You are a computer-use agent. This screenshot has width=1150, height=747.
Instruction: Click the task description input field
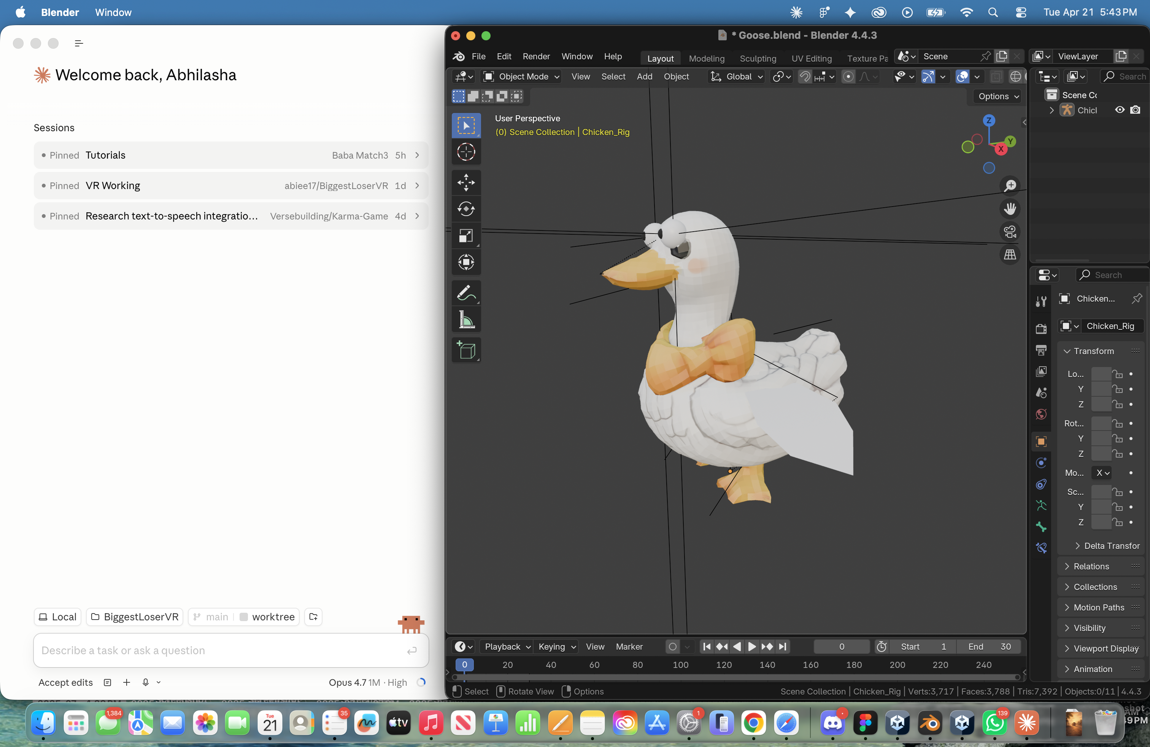(x=230, y=650)
